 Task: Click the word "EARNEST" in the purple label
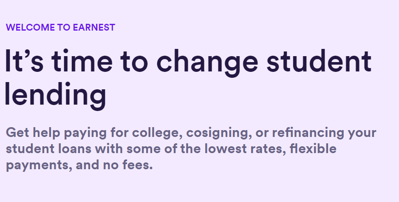(x=93, y=28)
